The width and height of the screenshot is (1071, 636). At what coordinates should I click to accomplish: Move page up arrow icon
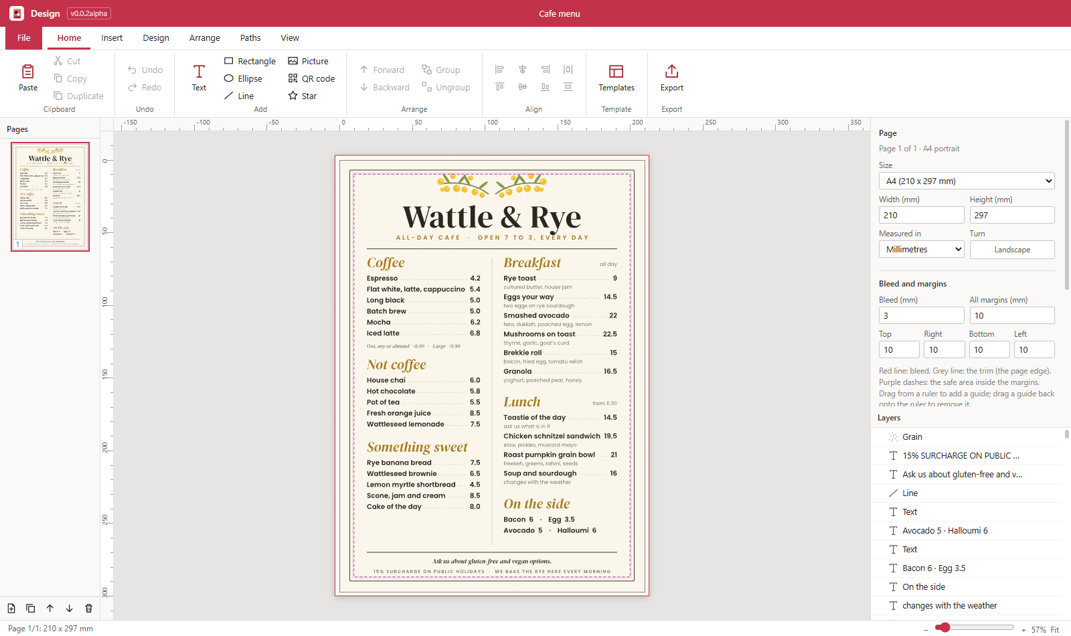(50, 609)
